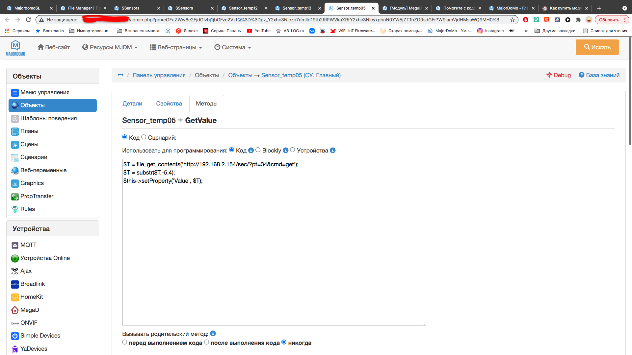Click the HomeKit sidebar icon
This screenshot has width=632, height=355.
(15, 297)
